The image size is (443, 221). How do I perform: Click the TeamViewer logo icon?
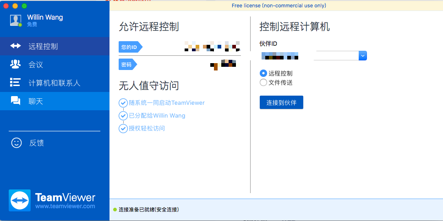tap(20, 200)
